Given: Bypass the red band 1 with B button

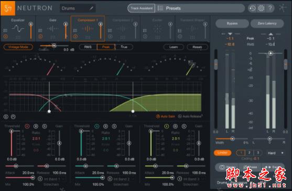Looking at the screenshot, I should point(36,126).
